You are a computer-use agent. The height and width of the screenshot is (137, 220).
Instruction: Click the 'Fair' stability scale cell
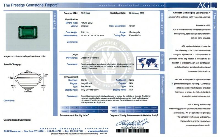[94, 111]
